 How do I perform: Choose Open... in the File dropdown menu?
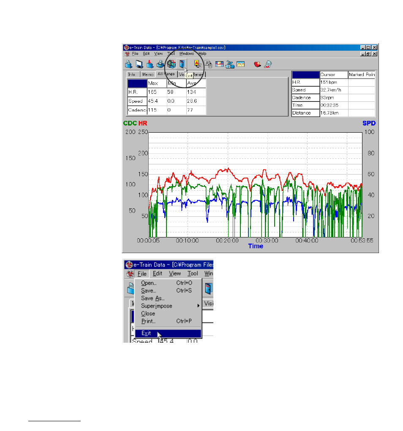[169, 283]
